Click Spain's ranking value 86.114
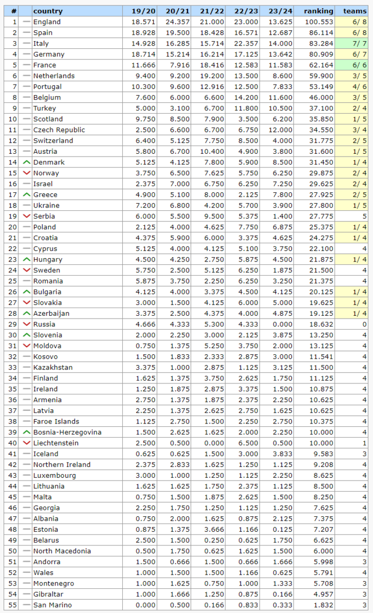Image resolution: width=373 pixels, height=613 pixels. (319, 32)
